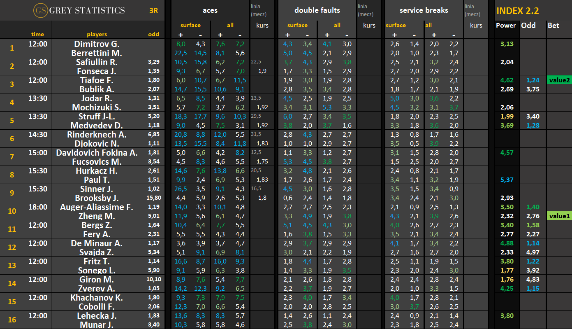572x329 pixels.
Task: Click the time column header
Action: click(37, 34)
